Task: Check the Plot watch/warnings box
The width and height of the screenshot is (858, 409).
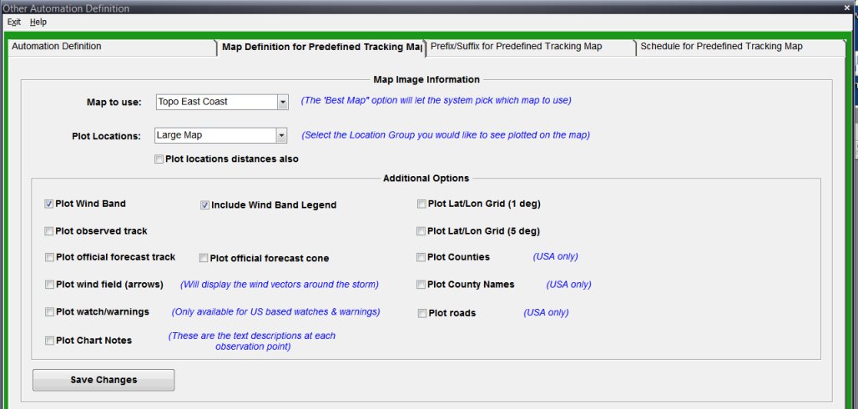Action: (49, 311)
